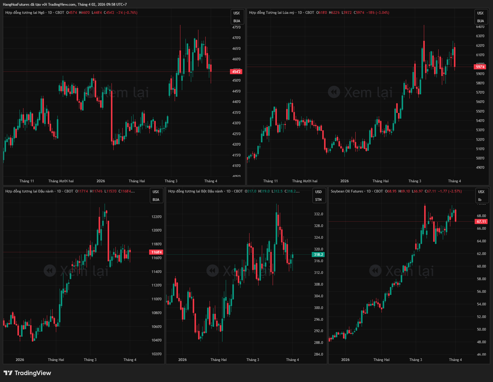Select the wheat chart title 'Hợp đồng Tương lai Lúa mỳ'
Viewport: 493px width, 382px height.
[272, 13]
